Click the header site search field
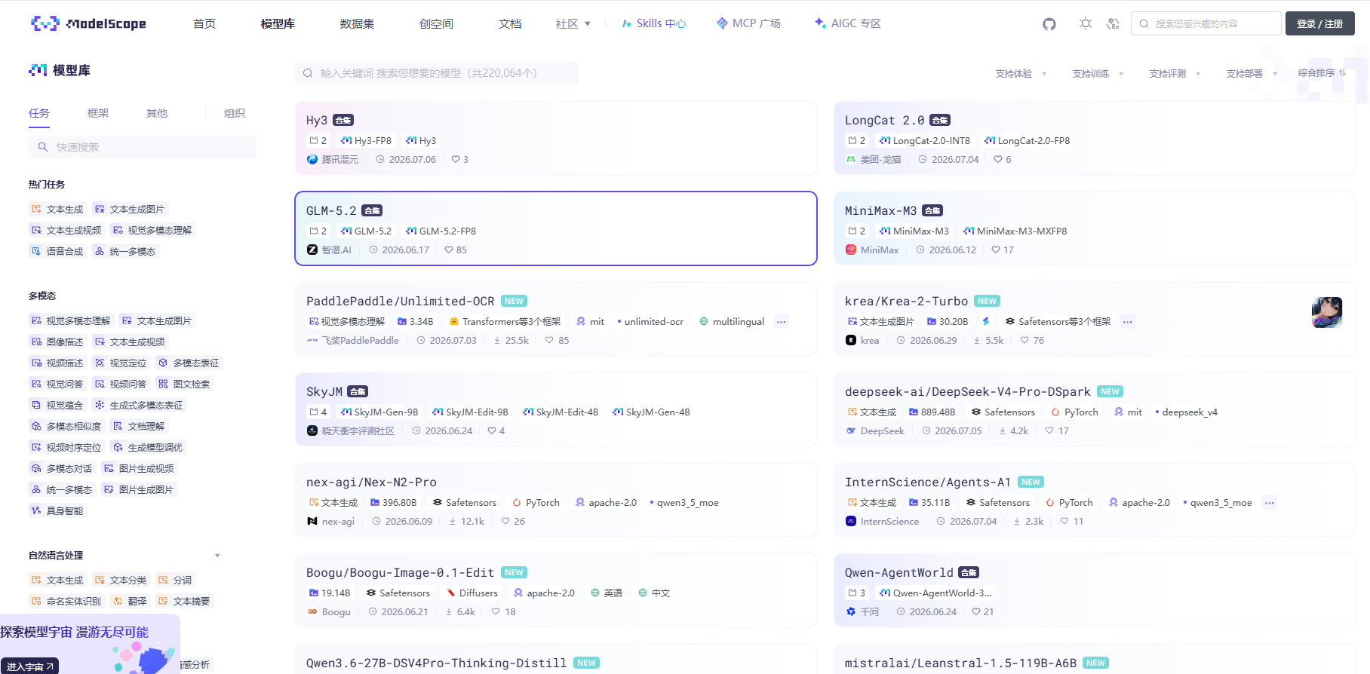The height and width of the screenshot is (674, 1370). 1206,23
